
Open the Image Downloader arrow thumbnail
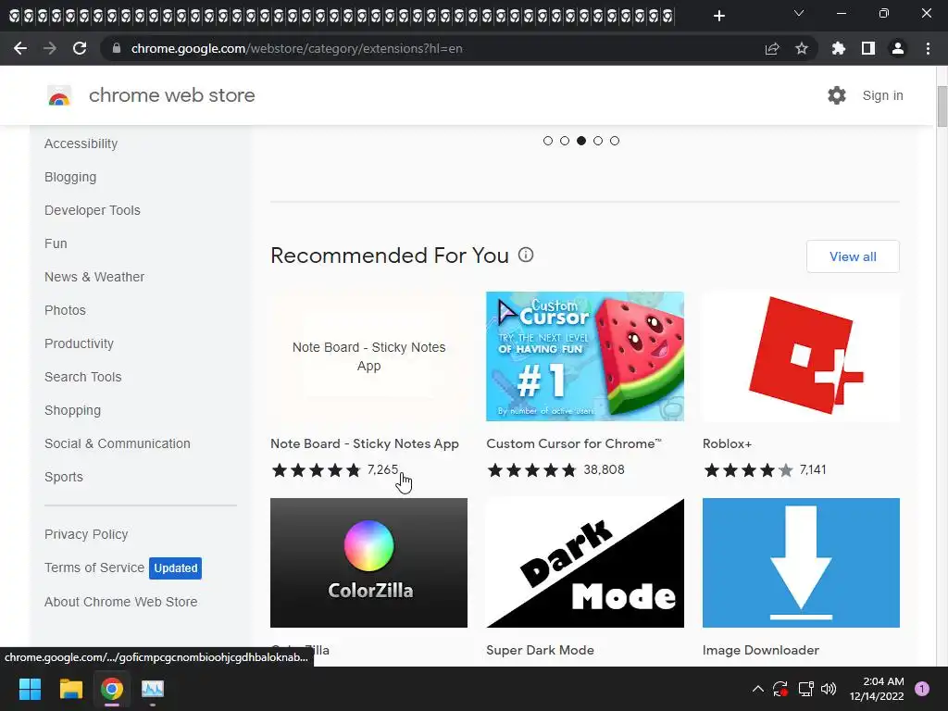coord(801,563)
